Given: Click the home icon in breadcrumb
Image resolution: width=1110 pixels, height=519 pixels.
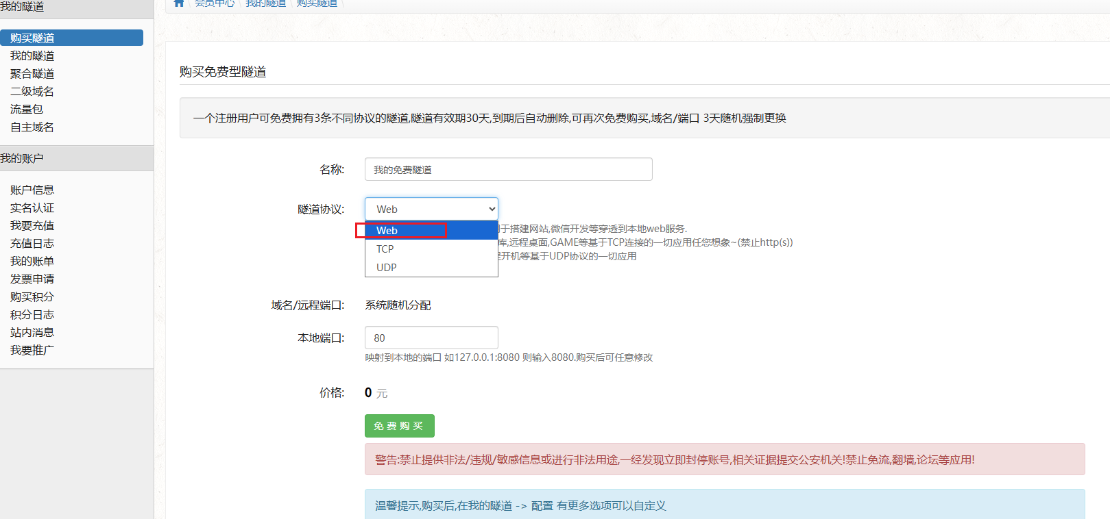Looking at the screenshot, I should pos(179,3).
